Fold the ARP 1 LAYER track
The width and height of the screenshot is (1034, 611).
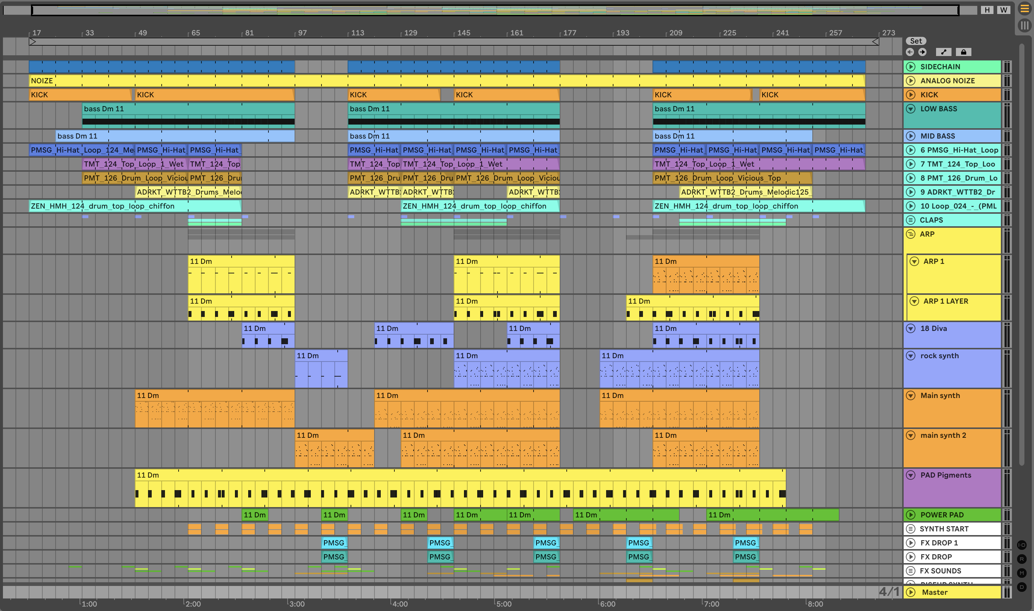click(914, 301)
